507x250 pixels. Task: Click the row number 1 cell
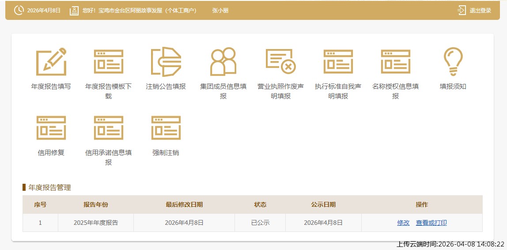[x=40, y=223]
